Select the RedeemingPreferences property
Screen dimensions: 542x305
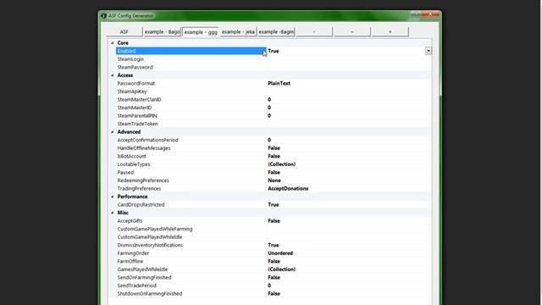(143, 180)
